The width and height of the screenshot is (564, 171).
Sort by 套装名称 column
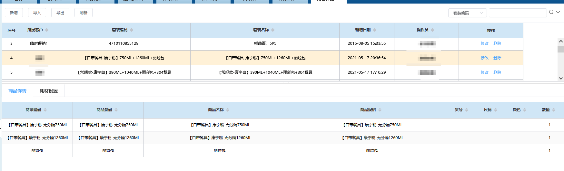point(273,30)
